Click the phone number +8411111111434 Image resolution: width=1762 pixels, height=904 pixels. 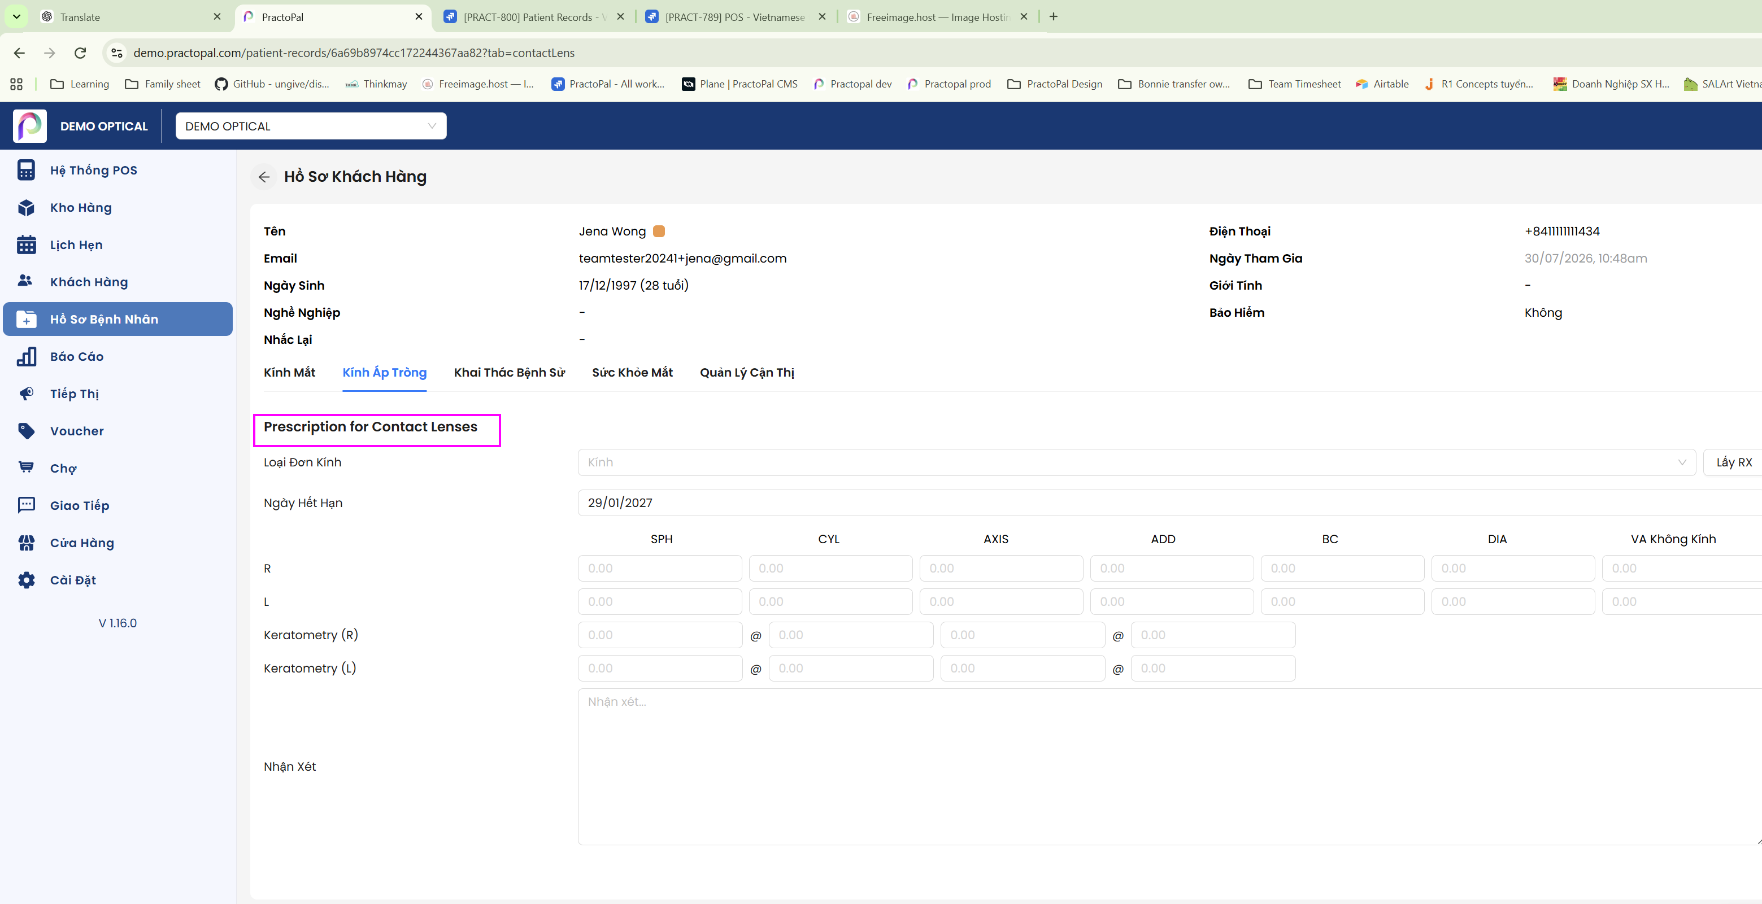click(x=1561, y=231)
